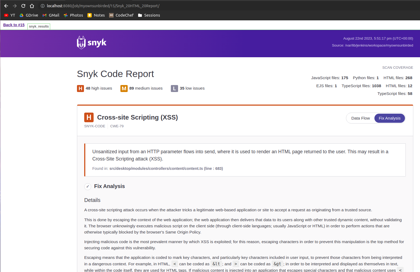The height and width of the screenshot is (272, 420).
Task: Open YouTube via the YT bookmark icon
Action: pos(6,15)
